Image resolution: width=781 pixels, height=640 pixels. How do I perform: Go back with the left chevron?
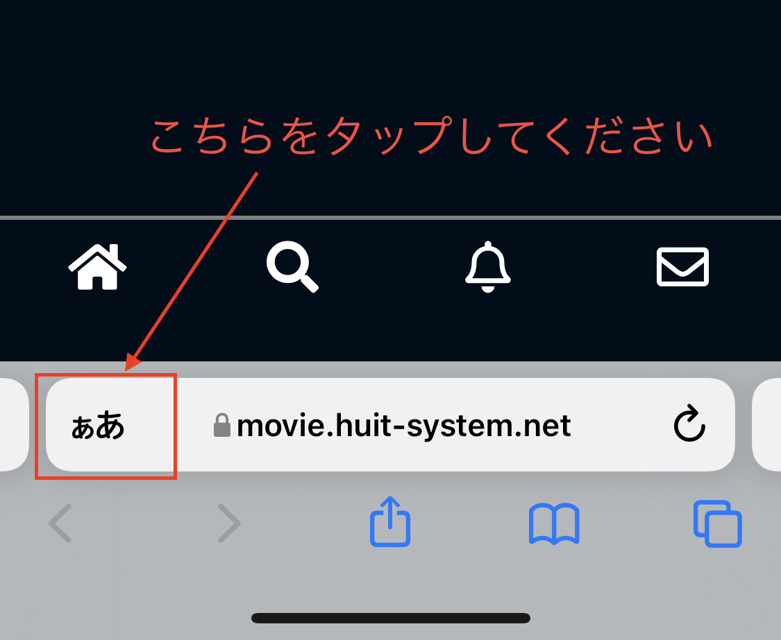coord(60,523)
